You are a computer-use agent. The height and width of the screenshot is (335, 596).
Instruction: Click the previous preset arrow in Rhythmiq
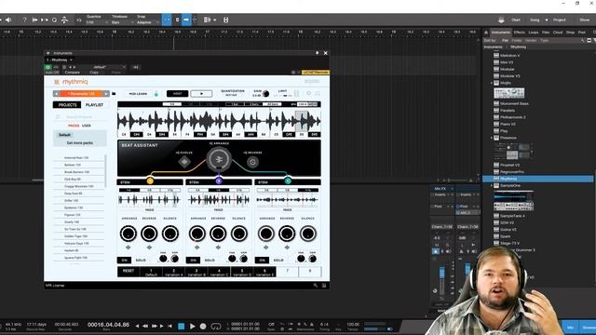pyautogui.click(x=56, y=93)
